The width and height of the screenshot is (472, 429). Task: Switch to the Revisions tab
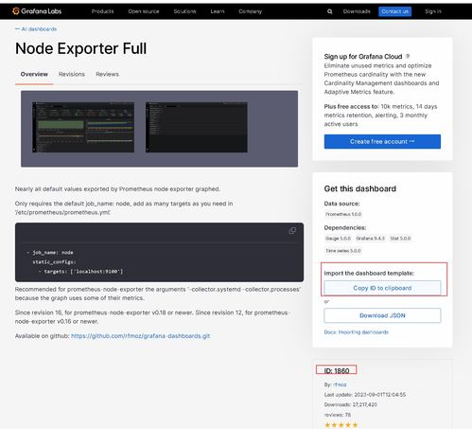pos(72,74)
